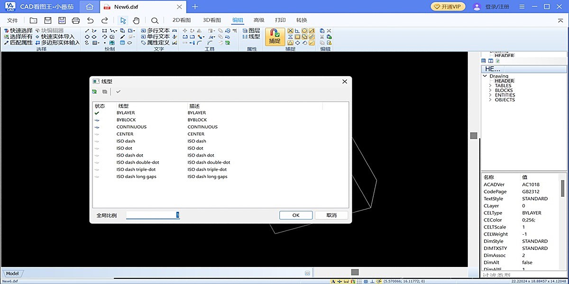Click the magnifier search icon

point(155,20)
